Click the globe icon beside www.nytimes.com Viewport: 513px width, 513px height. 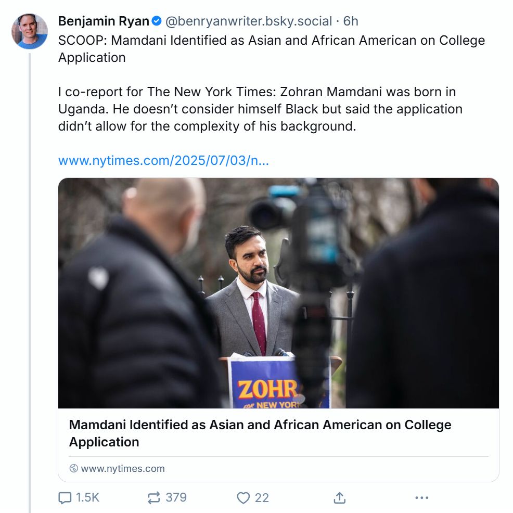(x=73, y=468)
